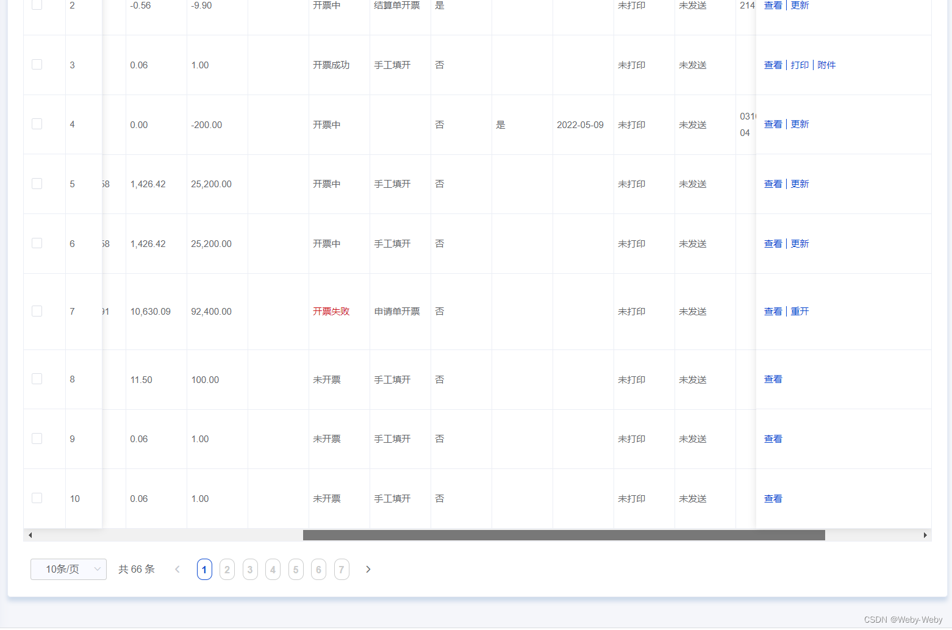Click the previous page arrow
The image size is (952, 630).
point(177,569)
